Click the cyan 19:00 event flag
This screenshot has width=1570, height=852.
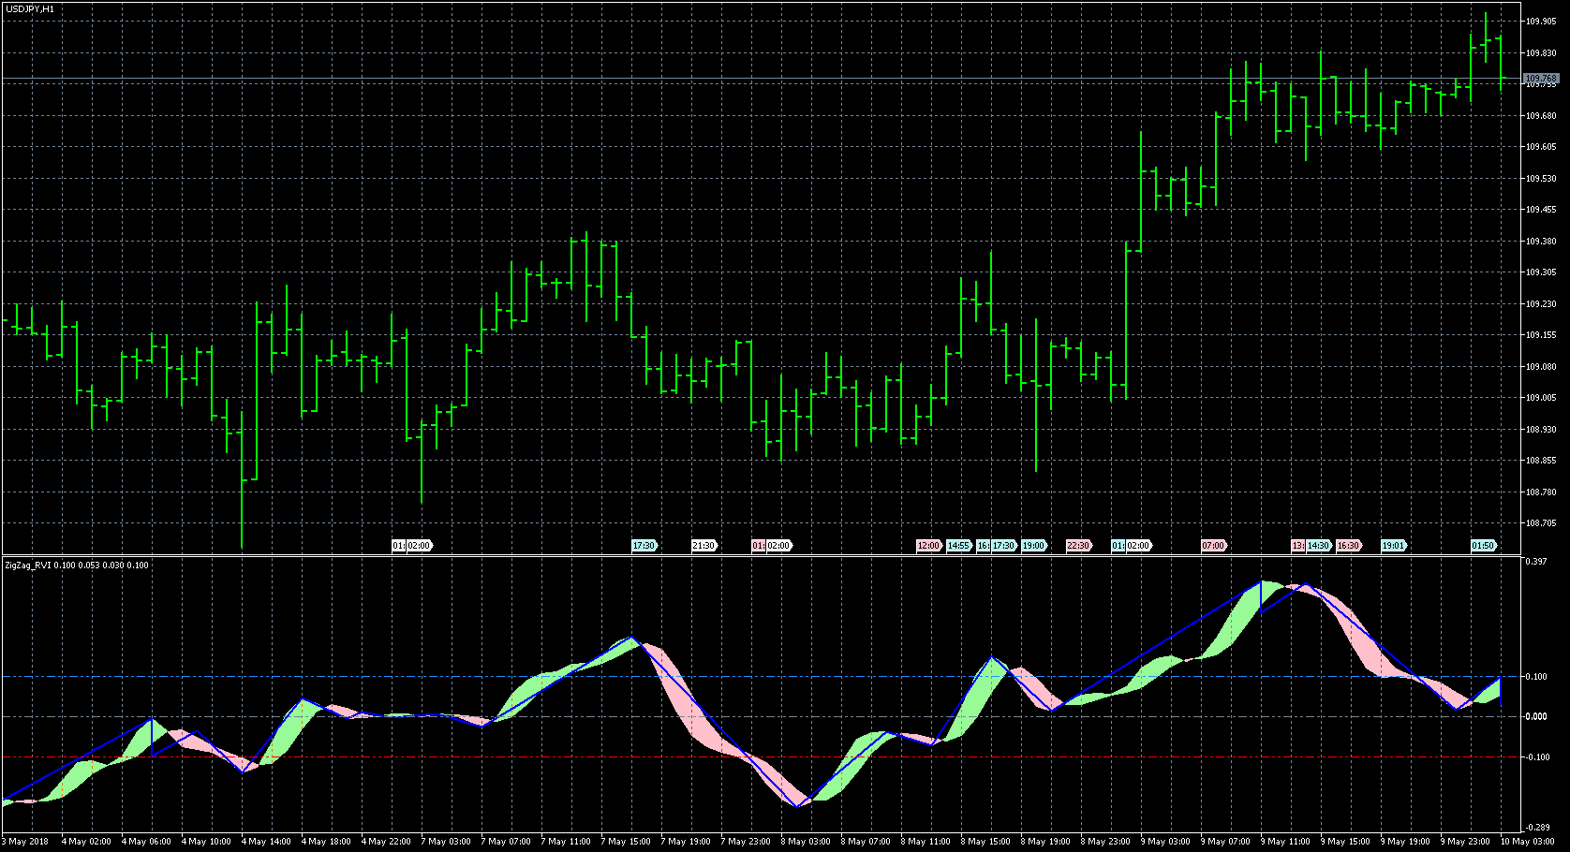pyautogui.click(x=1033, y=546)
